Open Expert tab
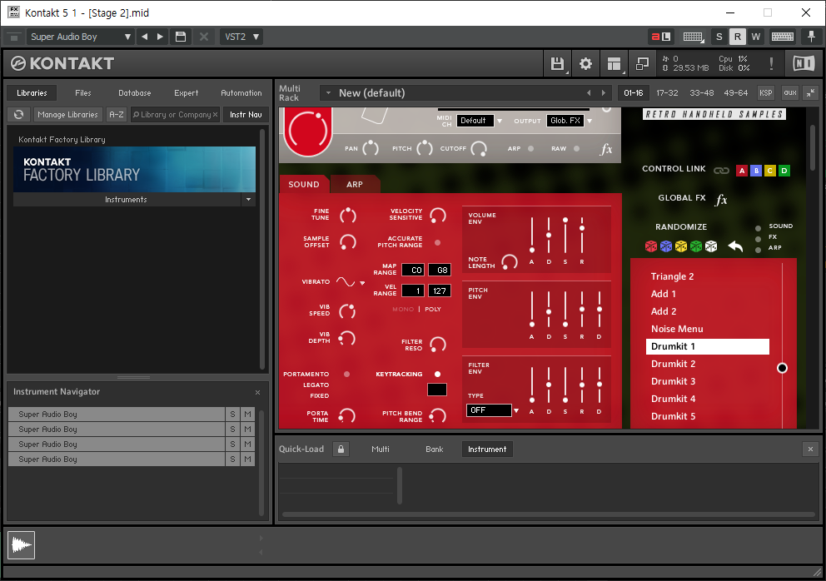The width and height of the screenshot is (826, 581). 186,92
